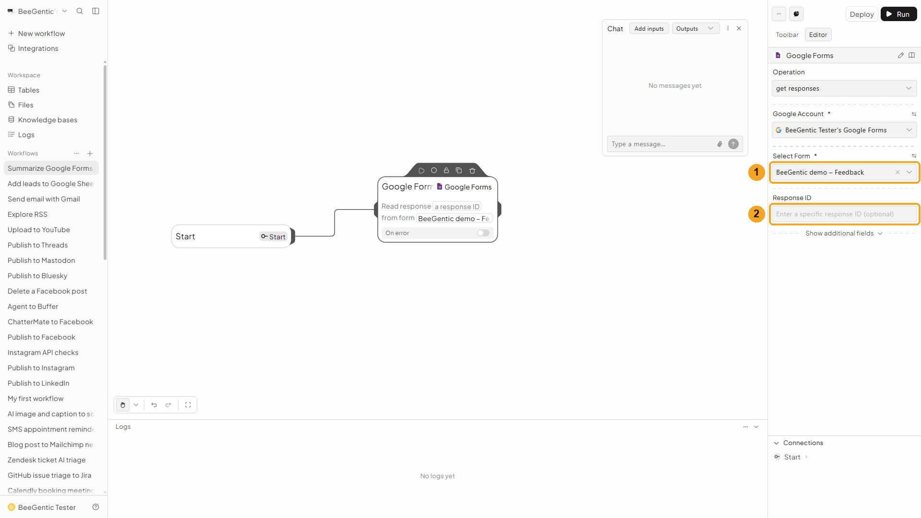Open the Outputs dropdown in chat
The height and width of the screenshot is (518, 921).
pyautogui.click(x=696, y=29)
